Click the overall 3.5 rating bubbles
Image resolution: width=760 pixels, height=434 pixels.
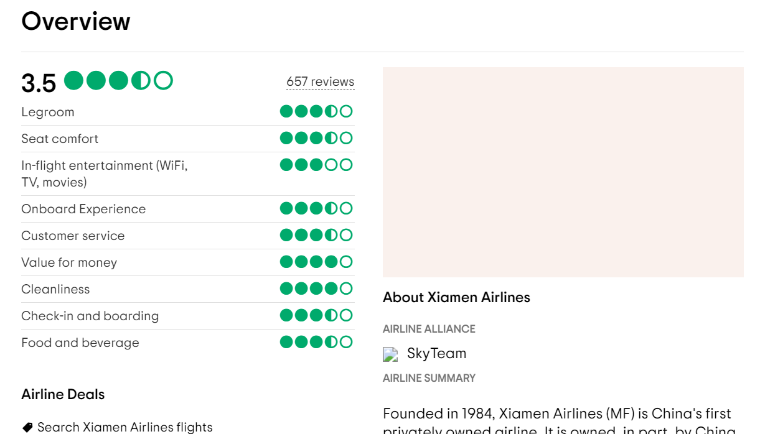point(118,81)
